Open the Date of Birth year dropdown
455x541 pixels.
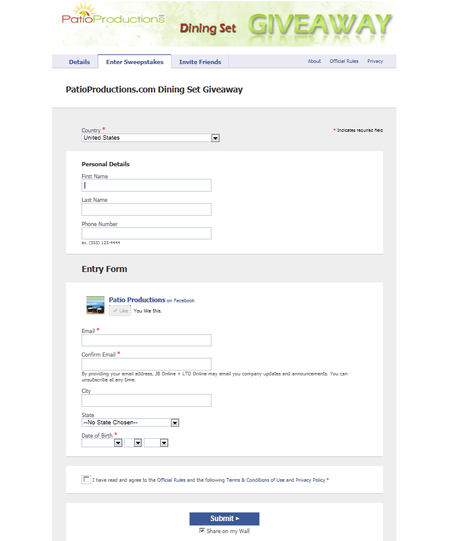(156, 442)
